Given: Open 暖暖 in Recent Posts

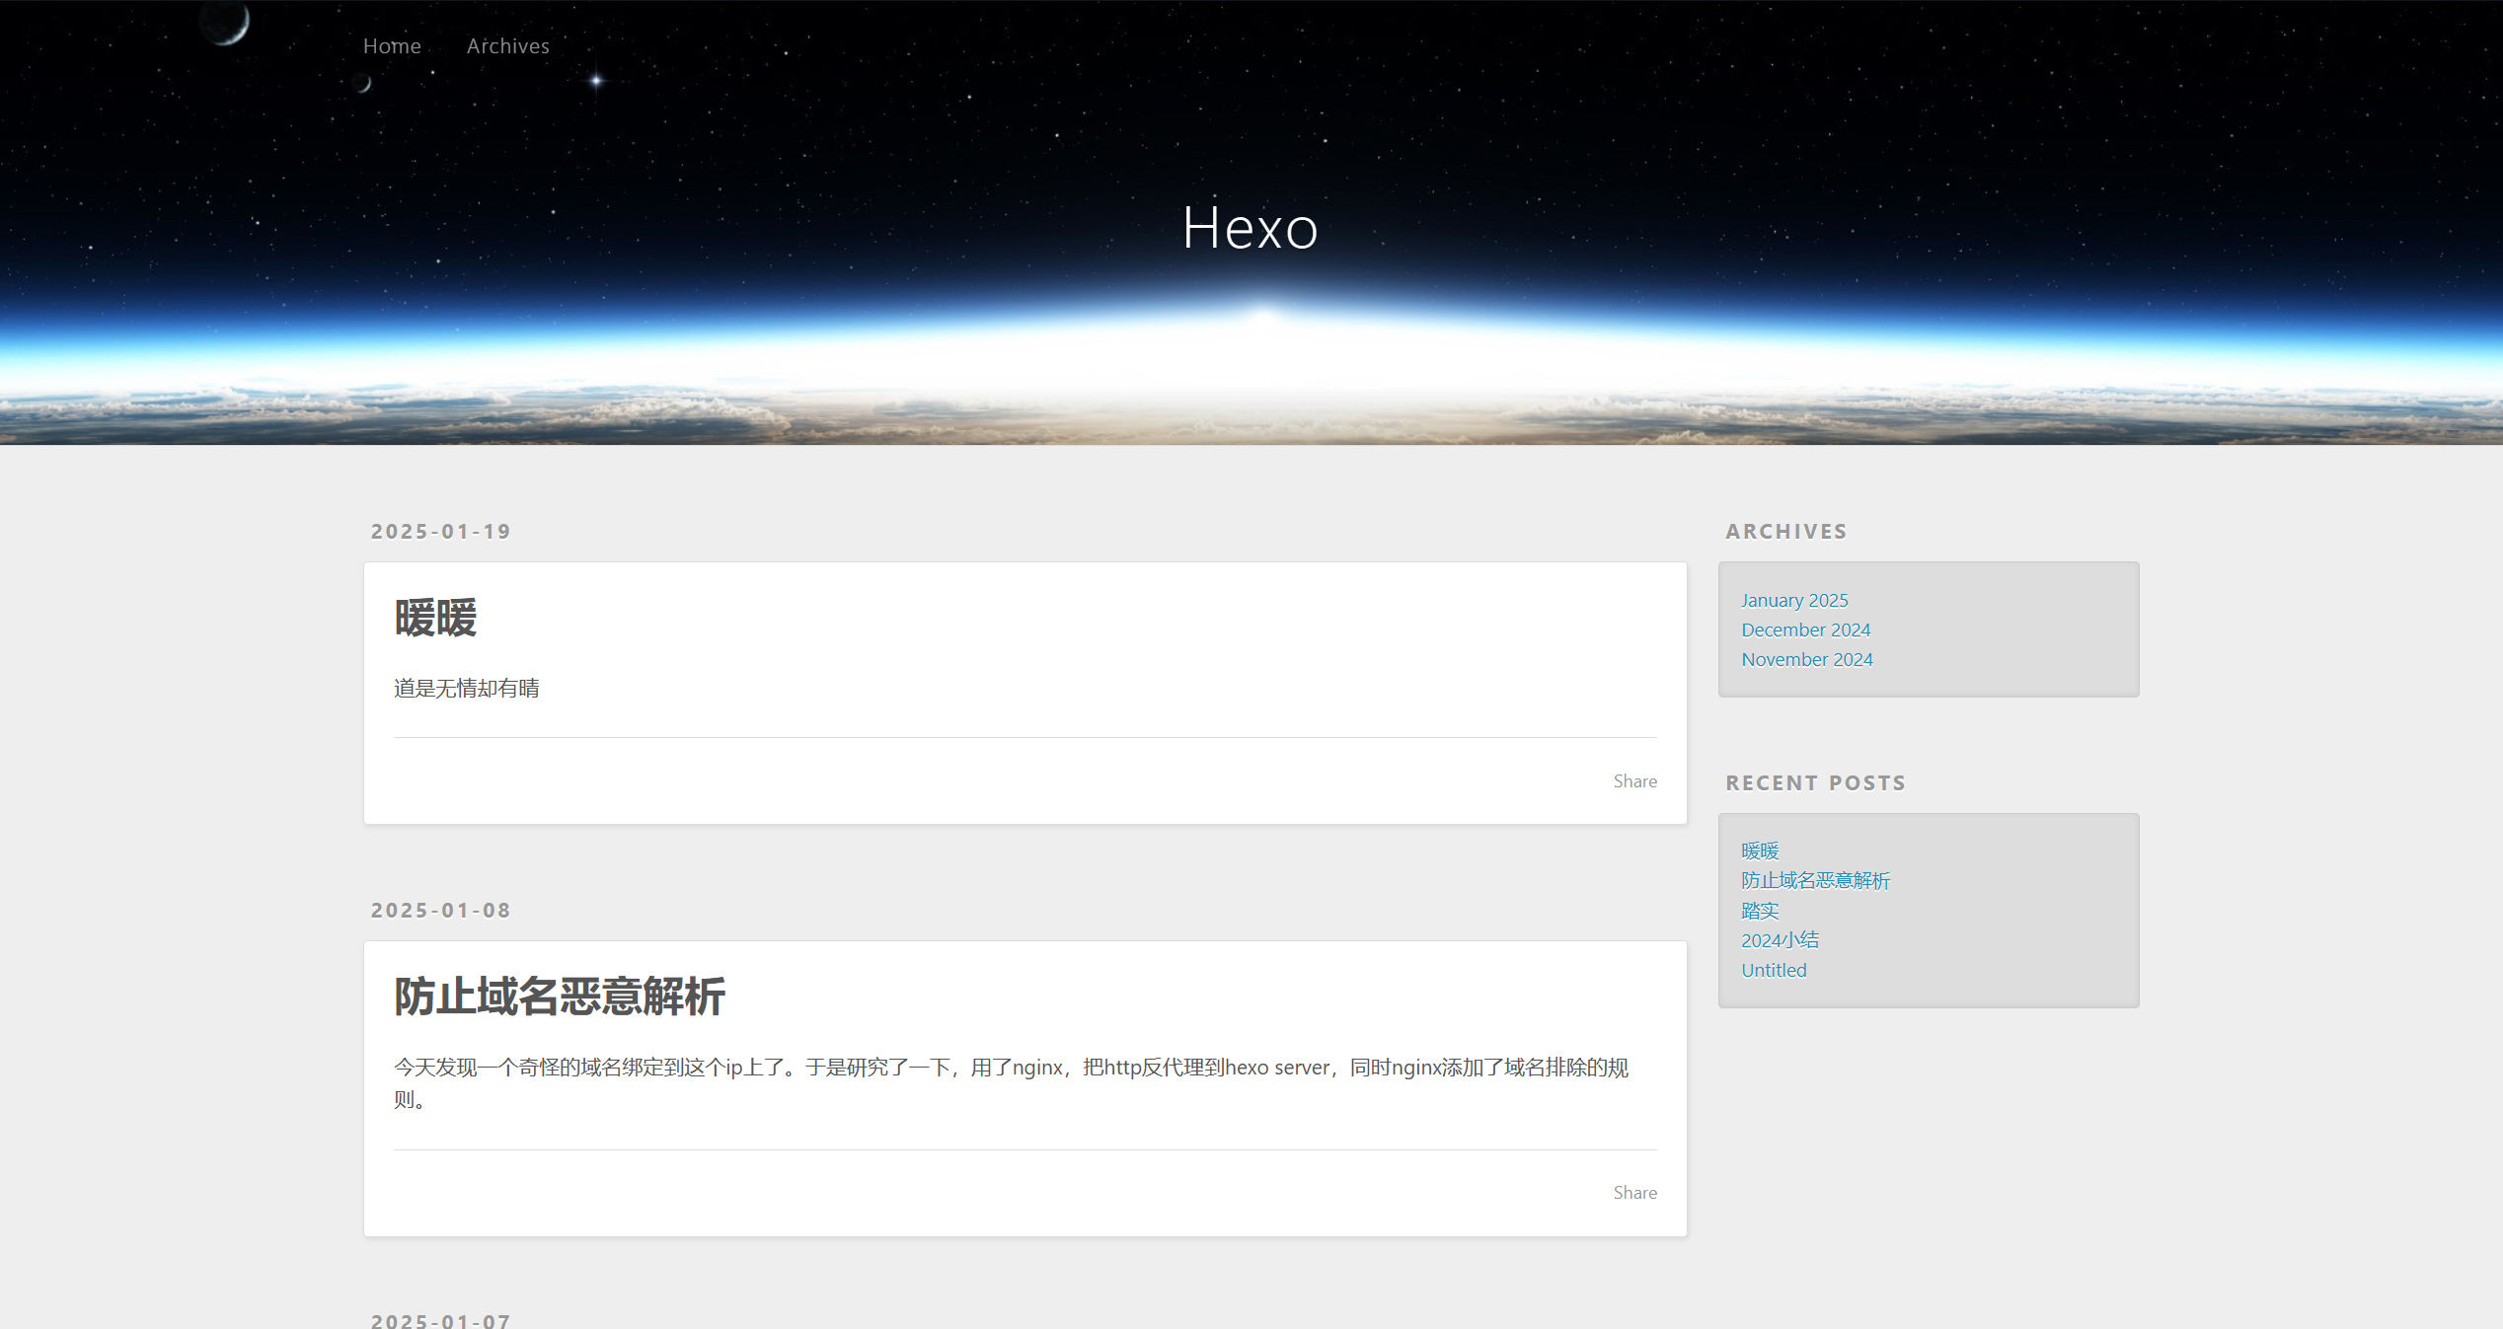Looking at the screenshot, I should click(x=1760, y=851).
